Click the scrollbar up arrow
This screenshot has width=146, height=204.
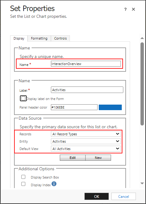(x=142, y=38)
